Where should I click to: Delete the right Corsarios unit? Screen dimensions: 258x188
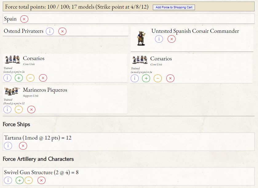coord(170,78)
